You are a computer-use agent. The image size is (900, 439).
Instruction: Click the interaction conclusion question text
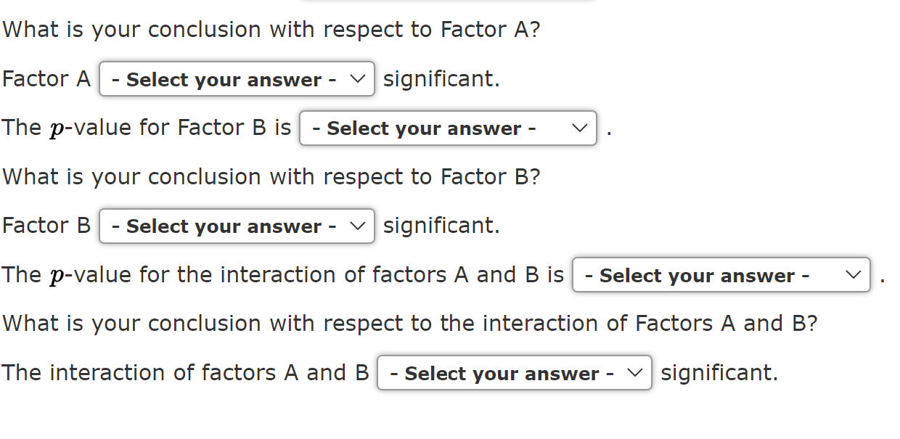pos(409,324)
